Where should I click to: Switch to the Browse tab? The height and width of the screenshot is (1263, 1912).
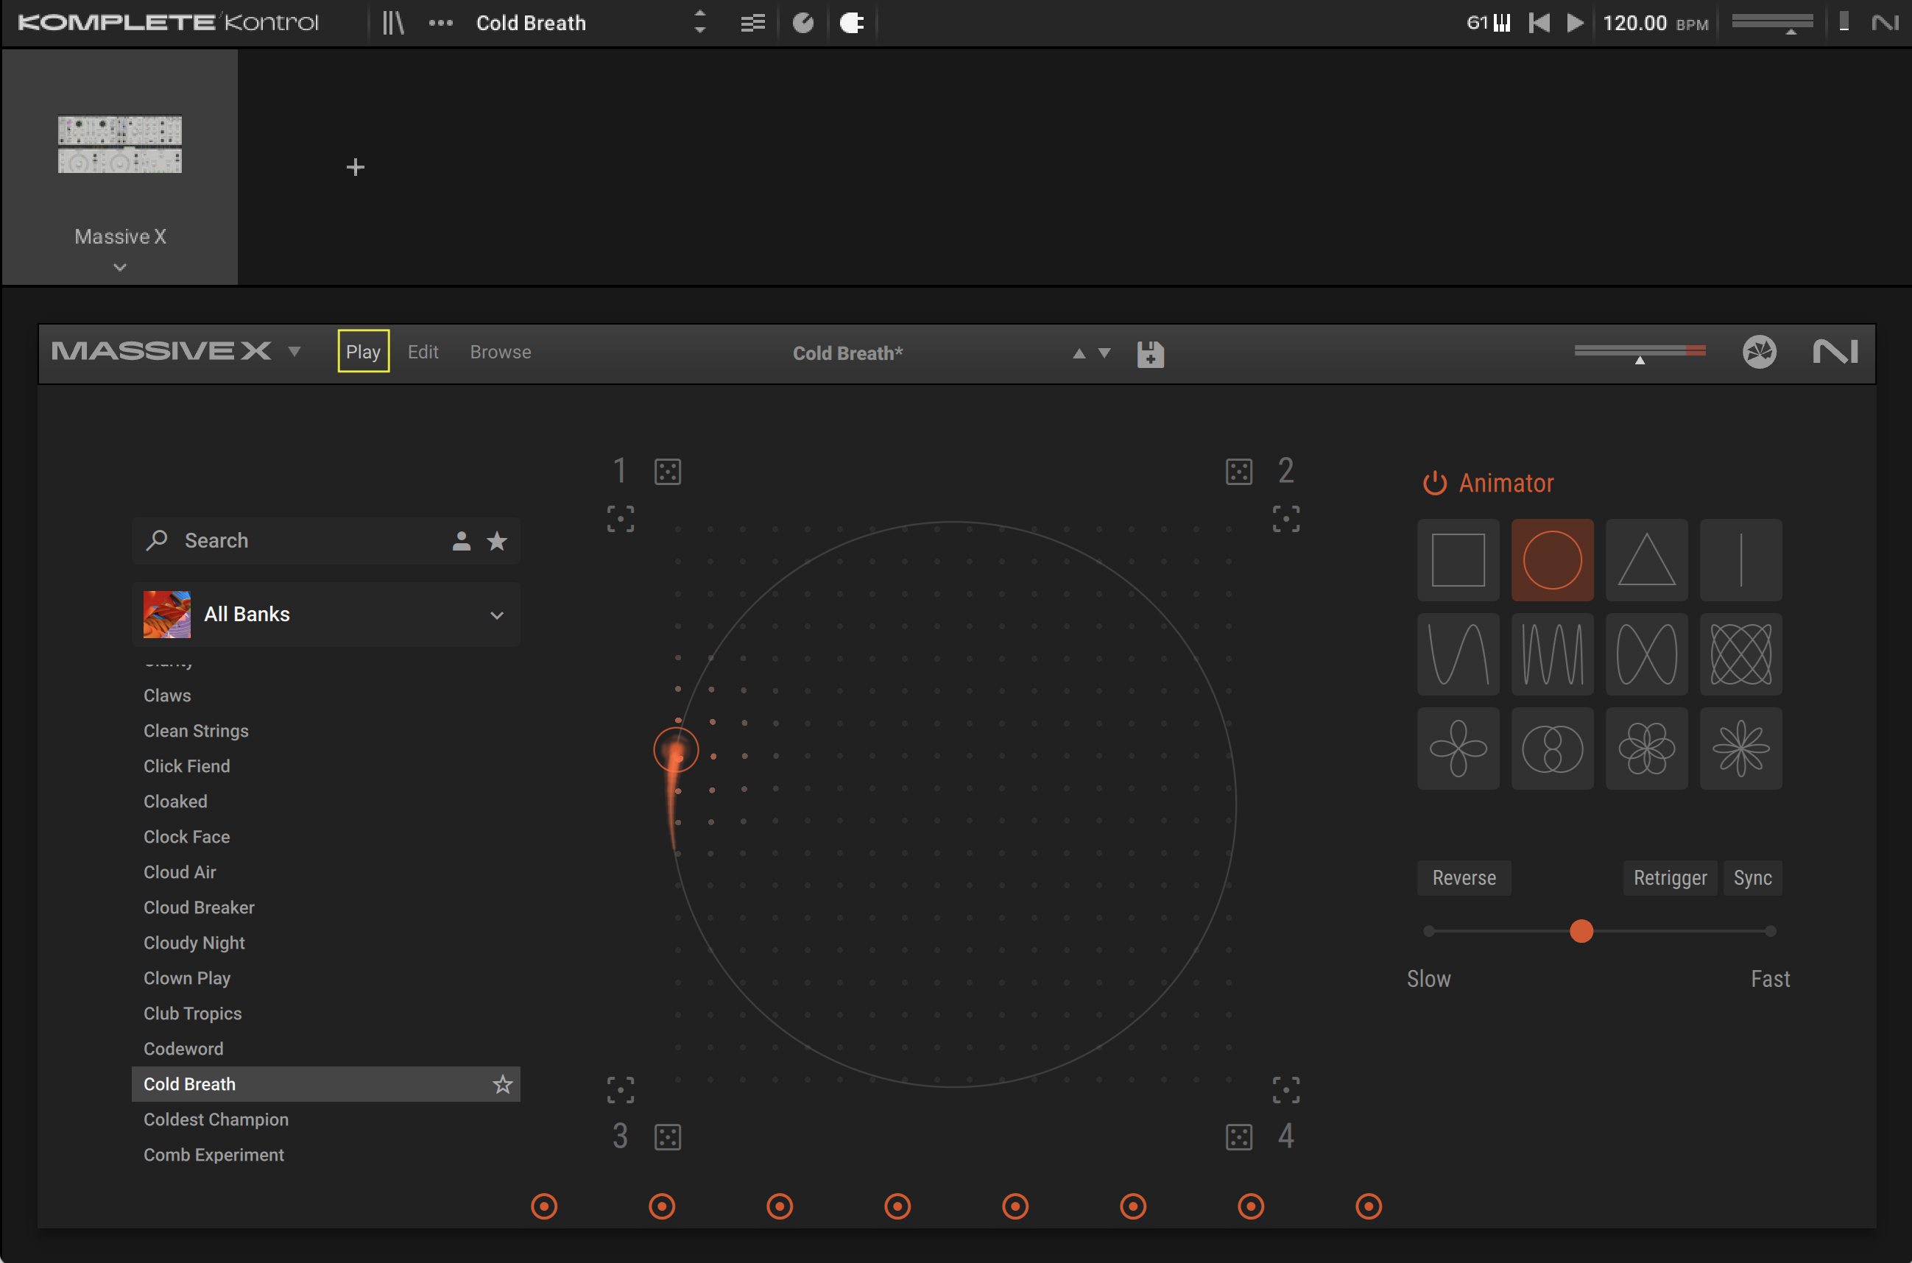click(x=501, y=352)
